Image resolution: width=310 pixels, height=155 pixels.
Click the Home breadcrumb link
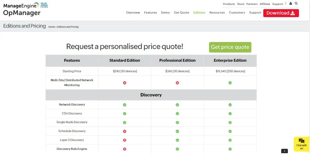pyautogui.click(x=51, y=27)
